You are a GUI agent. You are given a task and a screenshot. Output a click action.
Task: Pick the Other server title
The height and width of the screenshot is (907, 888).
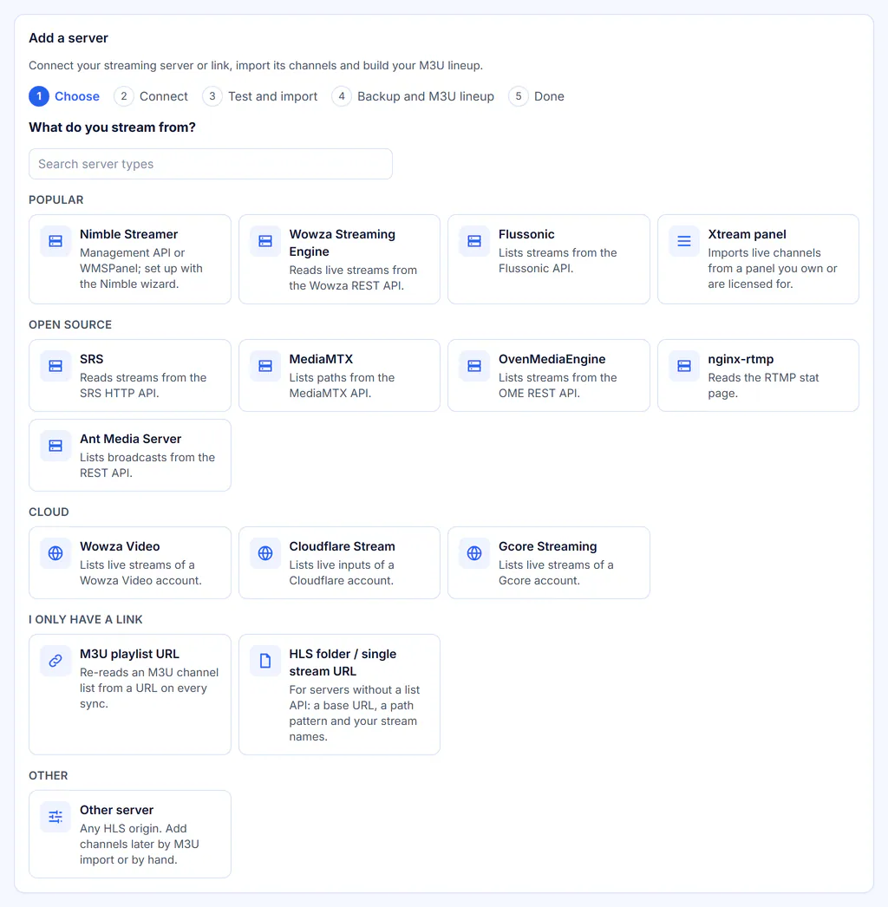click(117, 811)
